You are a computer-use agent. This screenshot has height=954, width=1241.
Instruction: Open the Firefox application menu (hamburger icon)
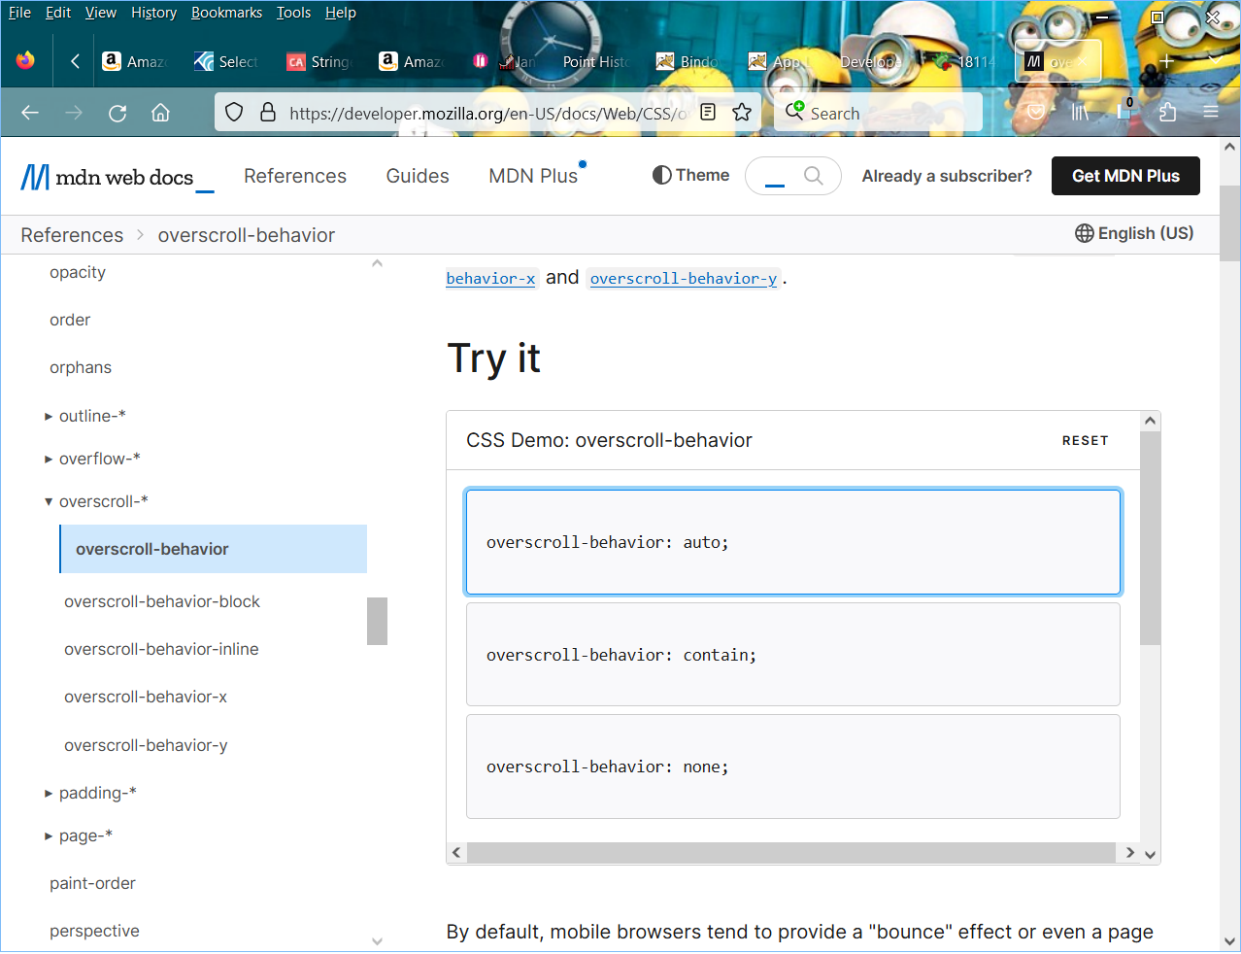click(1211, 112)
